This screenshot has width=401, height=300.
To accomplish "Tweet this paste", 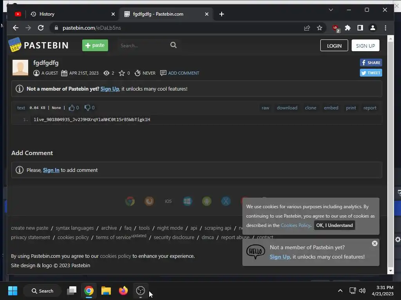I will click(x=371, y=73).
